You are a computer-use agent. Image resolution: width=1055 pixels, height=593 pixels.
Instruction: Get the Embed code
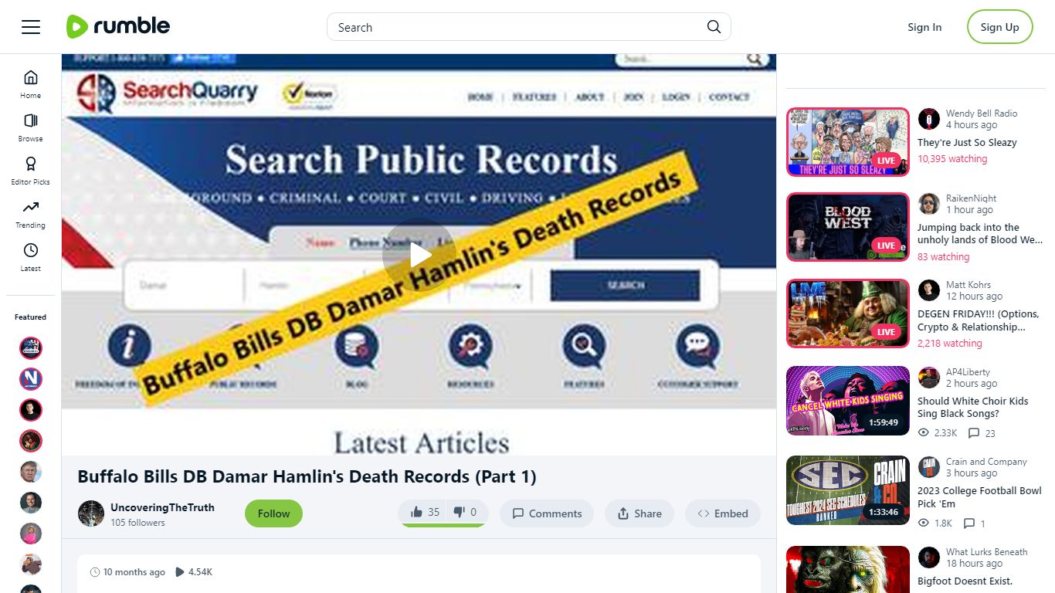(x=723, y=513)
